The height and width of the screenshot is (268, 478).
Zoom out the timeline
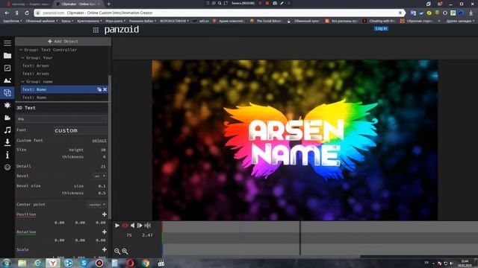(x=117, y=251)
